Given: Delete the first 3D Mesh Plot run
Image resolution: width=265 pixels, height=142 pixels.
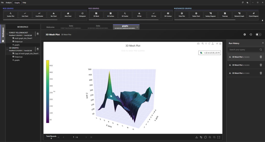Looking at the screenshot, I should tap(261, 57).
